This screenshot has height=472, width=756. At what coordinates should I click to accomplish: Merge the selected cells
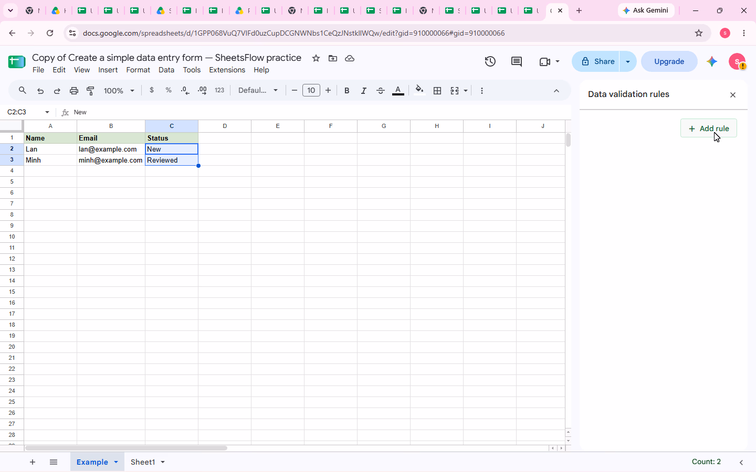[x=455, y=91]
